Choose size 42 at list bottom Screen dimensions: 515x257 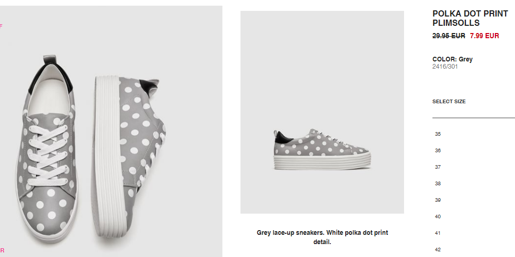click(x=438, y=249)
